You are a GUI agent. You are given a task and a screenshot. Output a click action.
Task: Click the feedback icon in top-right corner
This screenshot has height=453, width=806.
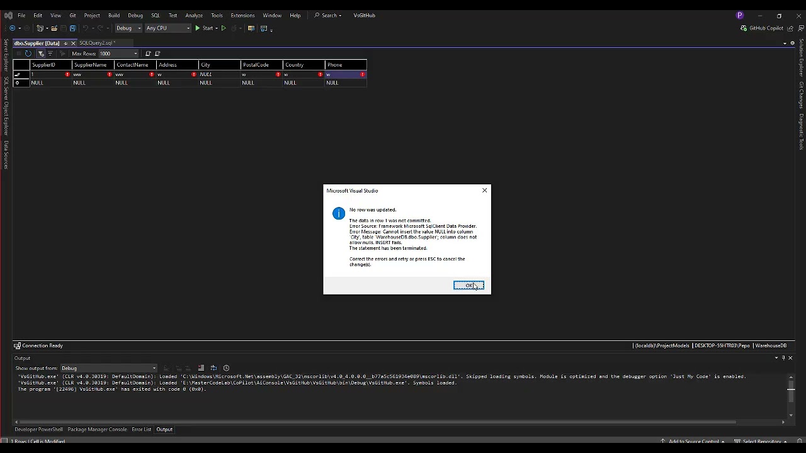800,28
